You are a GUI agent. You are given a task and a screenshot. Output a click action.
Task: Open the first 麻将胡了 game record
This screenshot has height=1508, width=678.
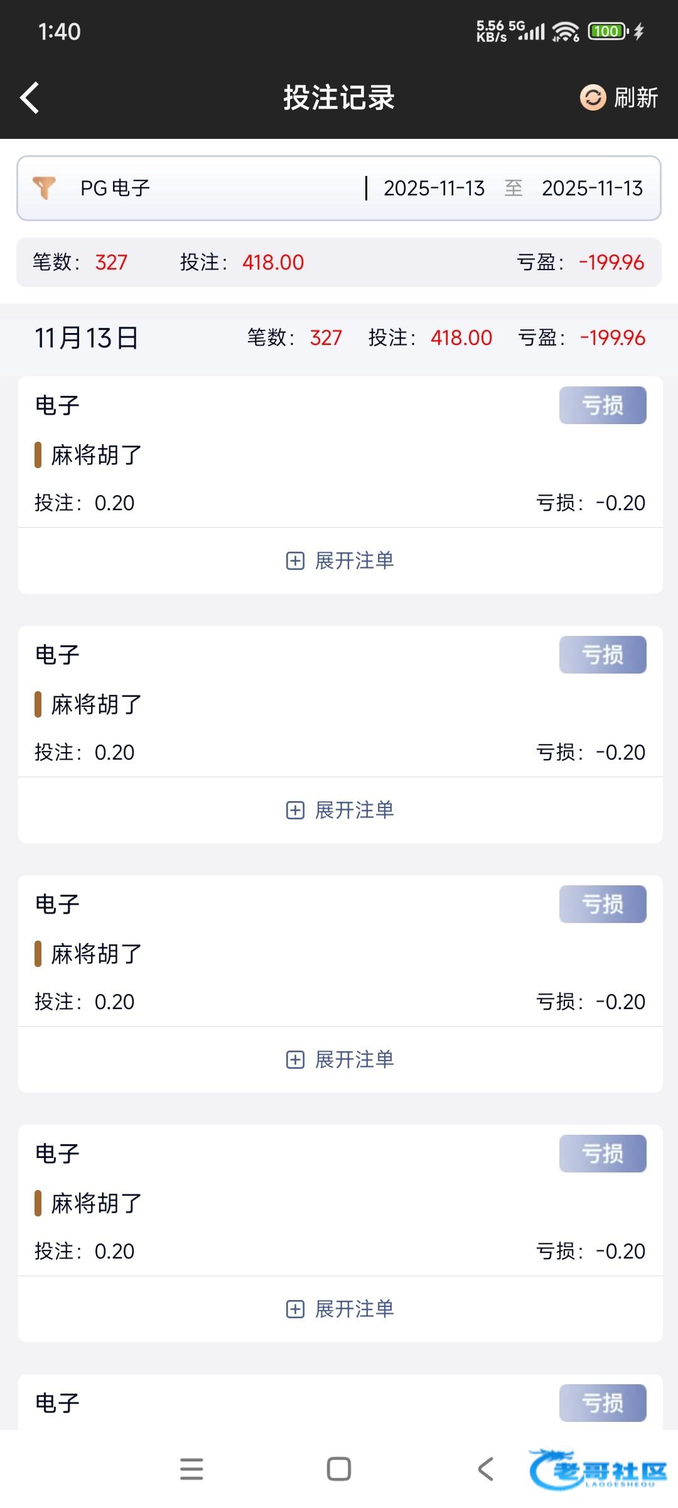(x=97, y=455)
